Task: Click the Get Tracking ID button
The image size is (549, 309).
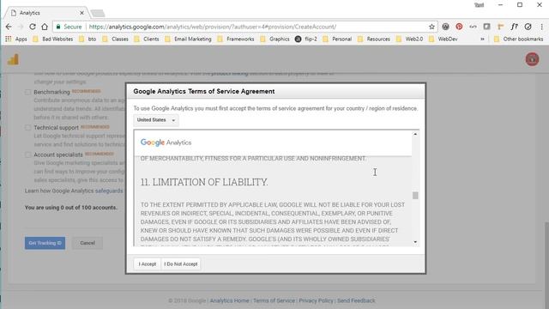Action: coord(45,243)
